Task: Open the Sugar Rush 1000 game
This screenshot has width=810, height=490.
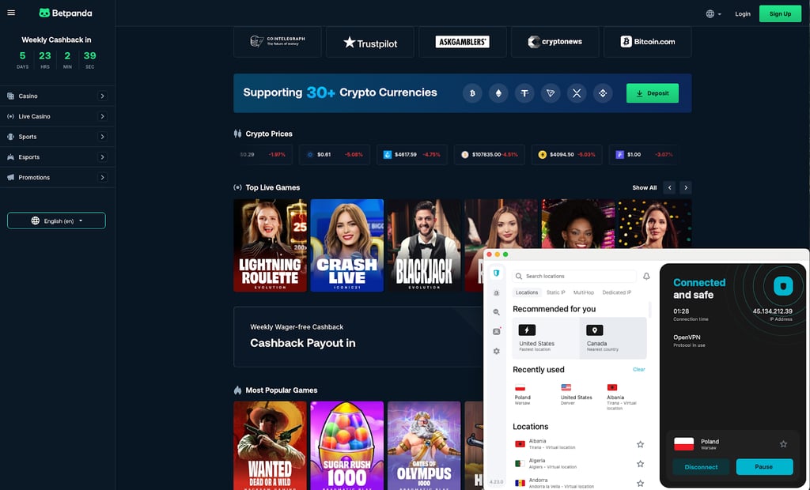Action: 347,445
